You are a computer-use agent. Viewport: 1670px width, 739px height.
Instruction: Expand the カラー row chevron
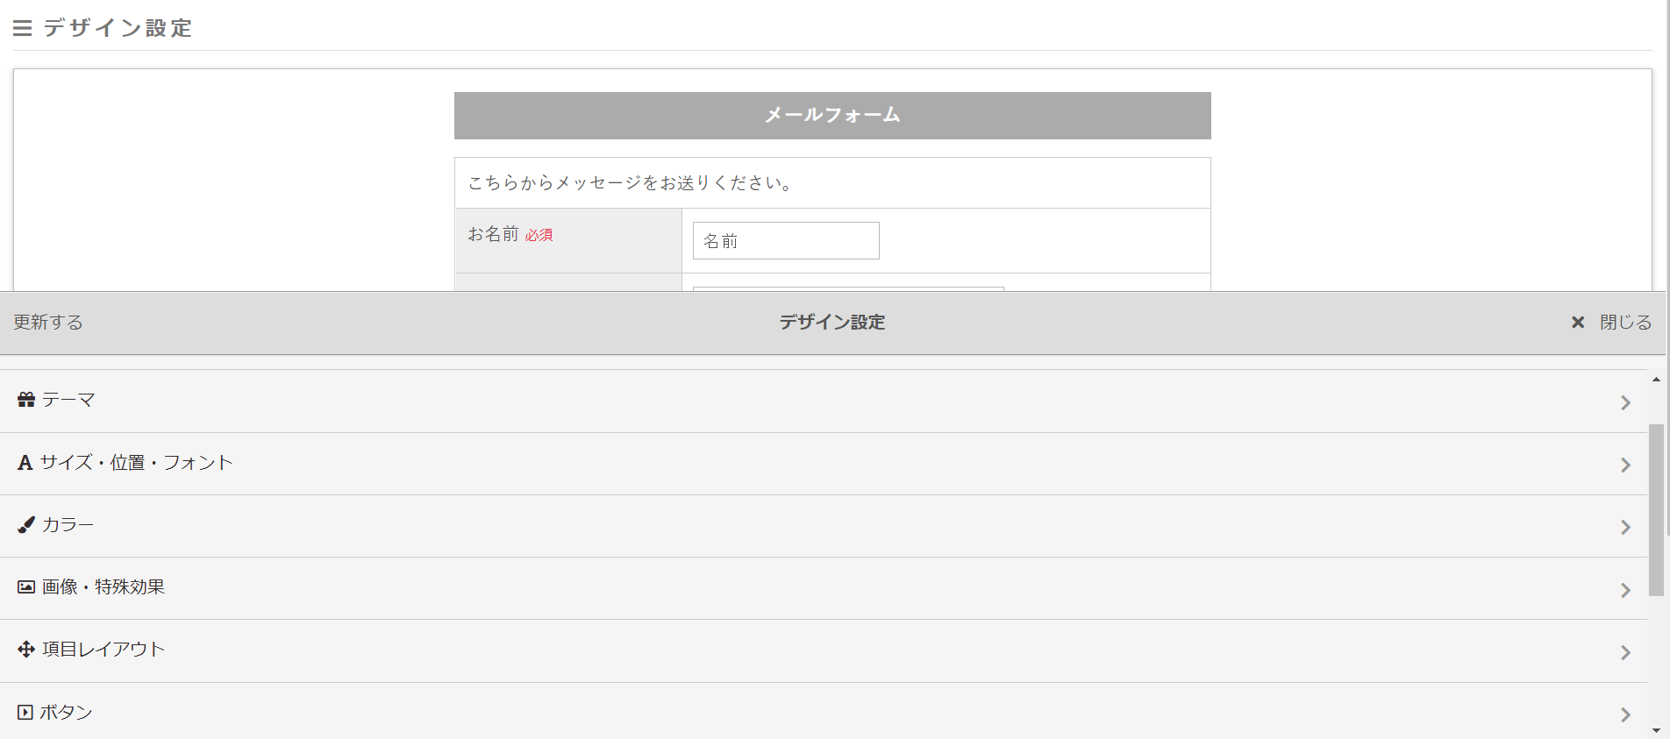tap(1625, 527)
